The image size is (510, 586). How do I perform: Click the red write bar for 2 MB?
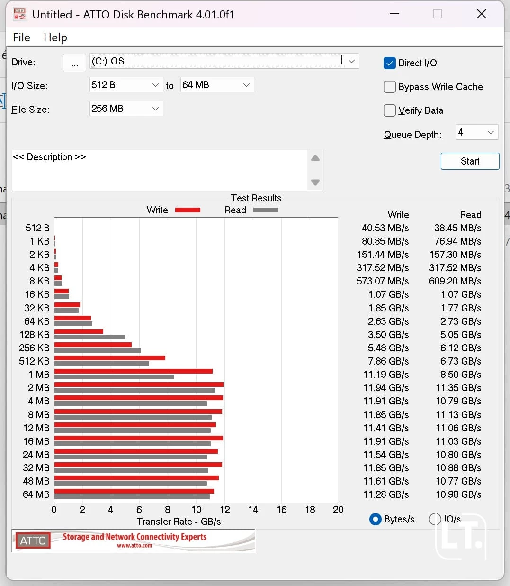click(139, 385)
